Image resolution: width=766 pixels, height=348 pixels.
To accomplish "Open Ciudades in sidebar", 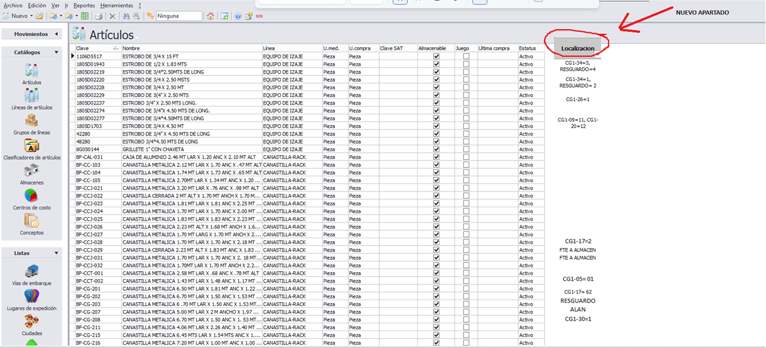I will pos(32,326).
